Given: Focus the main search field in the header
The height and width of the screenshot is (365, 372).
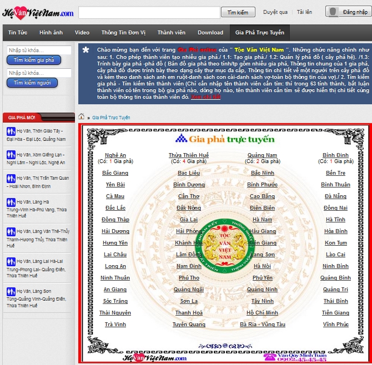Looking at the screenshot, I should (x=148, y=12).
